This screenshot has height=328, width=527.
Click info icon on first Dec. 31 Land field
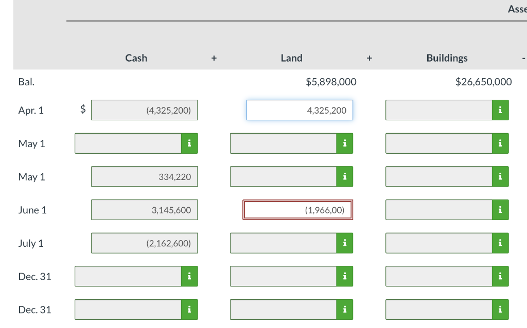click(x=345, y=276)
